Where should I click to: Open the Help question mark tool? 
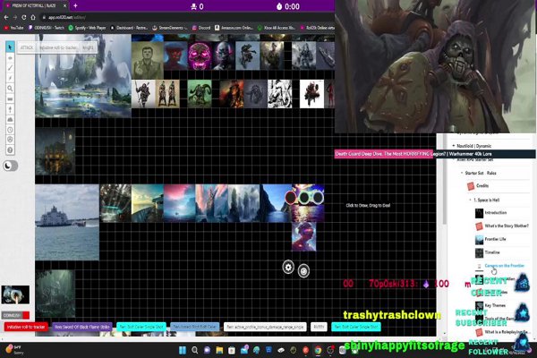pyautogui.click(x=10, y=150)
